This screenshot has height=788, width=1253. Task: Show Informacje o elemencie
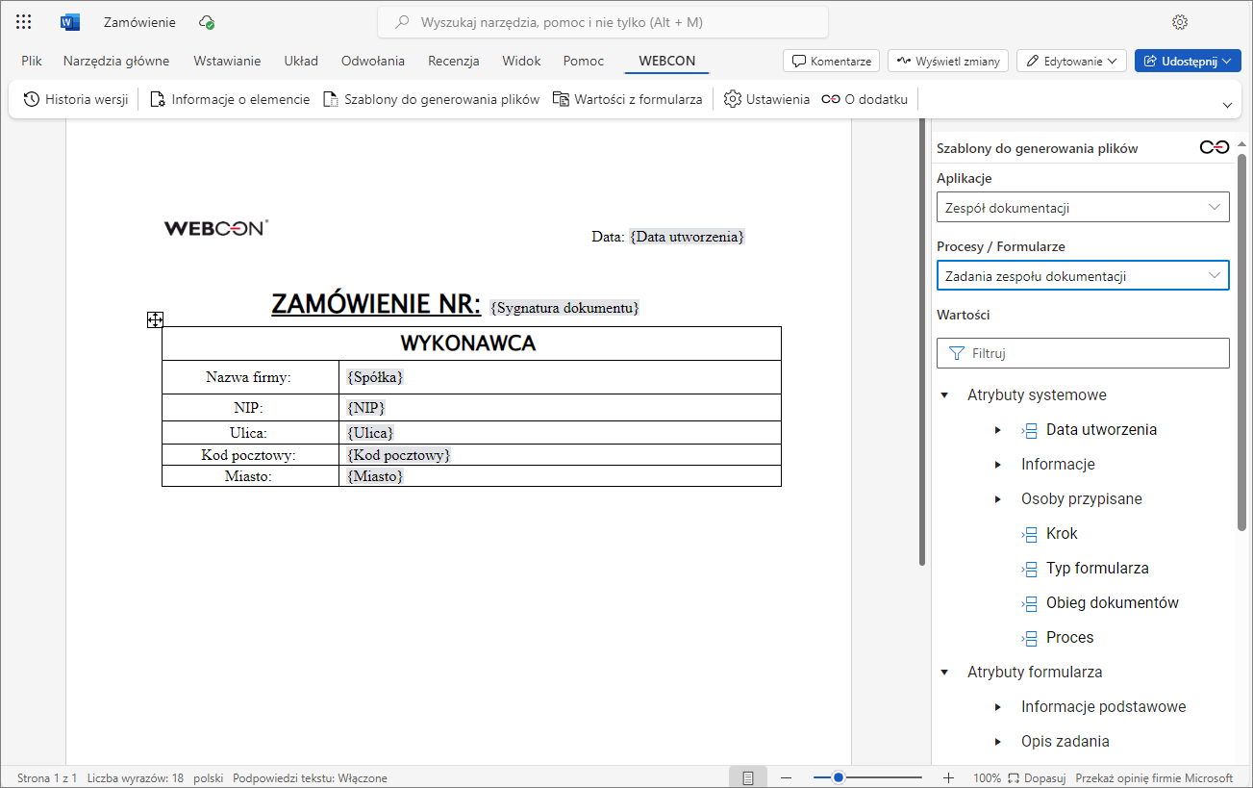click(x=230, y=99)
